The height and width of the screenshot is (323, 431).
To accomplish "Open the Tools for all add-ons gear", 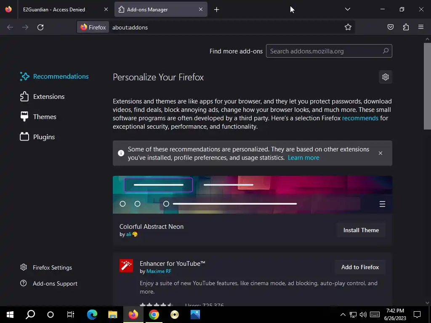I will pyautogui.click(x=386, y=77).
